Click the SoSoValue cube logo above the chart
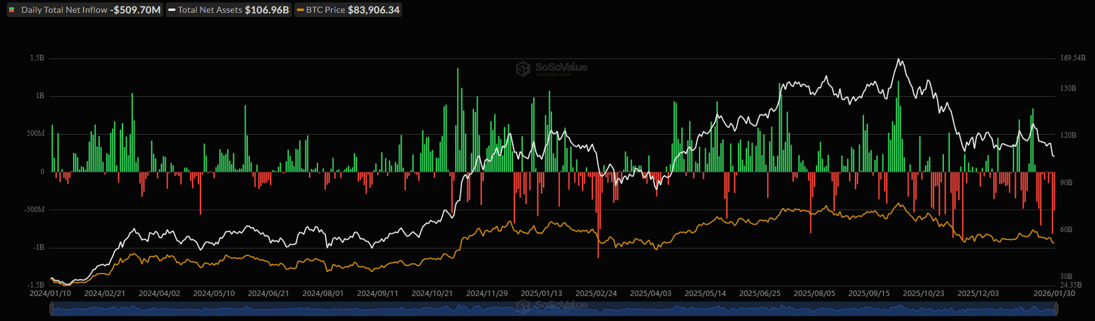Screen dimensions: 1095x321 522,69
